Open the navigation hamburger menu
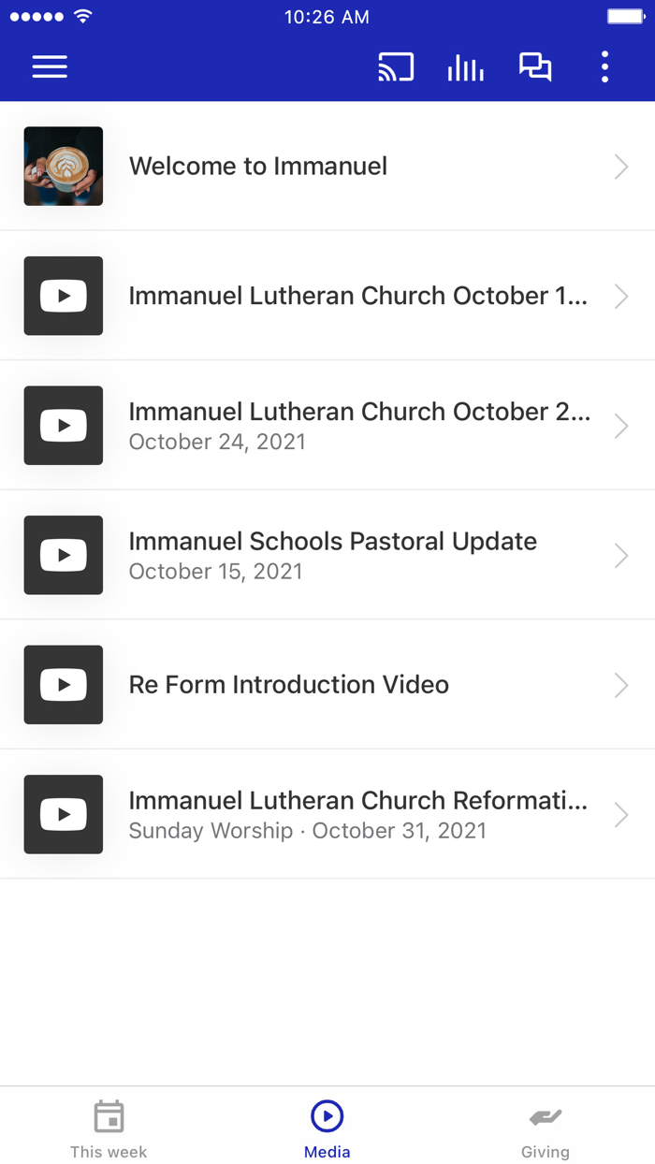This screenshot has height=1164, width=655. point(49,66)
